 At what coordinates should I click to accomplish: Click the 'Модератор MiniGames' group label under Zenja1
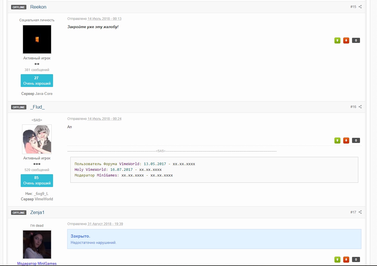coord(37,263)
